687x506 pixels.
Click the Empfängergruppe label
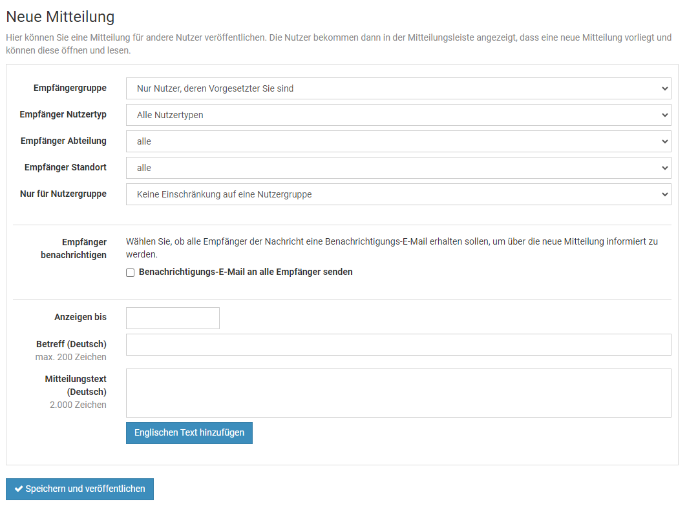pos(70,88)
